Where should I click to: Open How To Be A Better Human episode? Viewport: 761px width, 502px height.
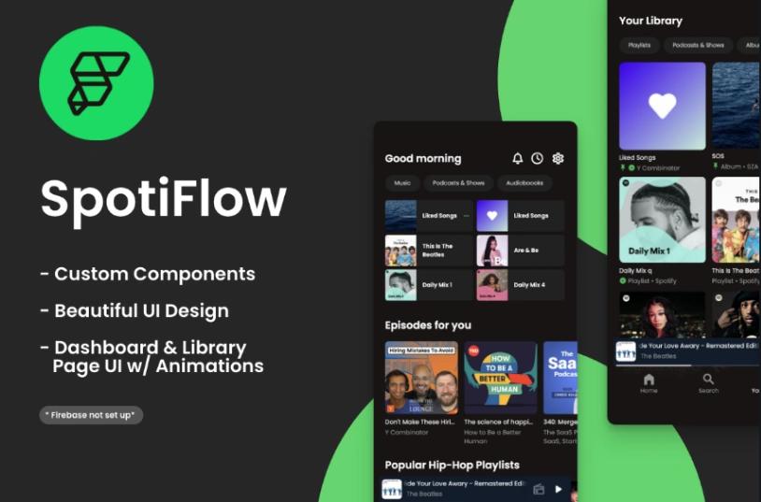pos(500,378)
